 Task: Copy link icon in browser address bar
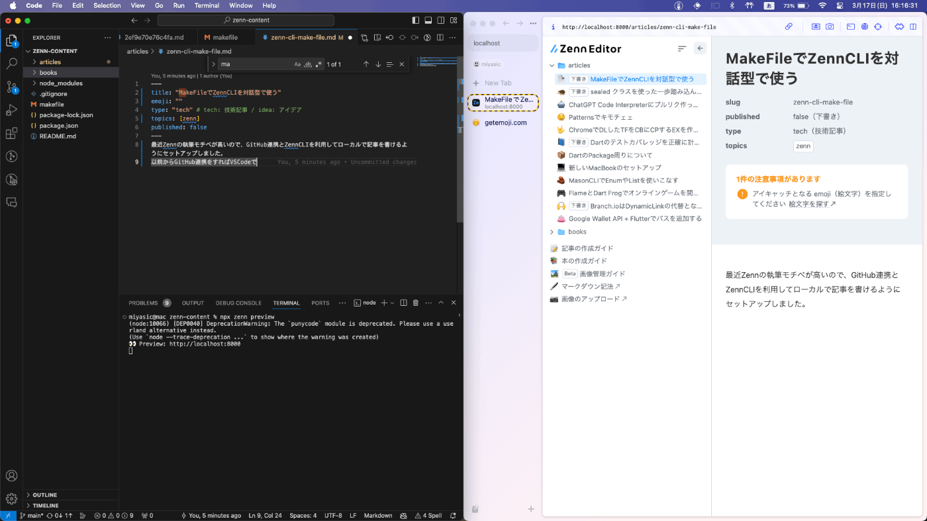(x=789, y=27)
